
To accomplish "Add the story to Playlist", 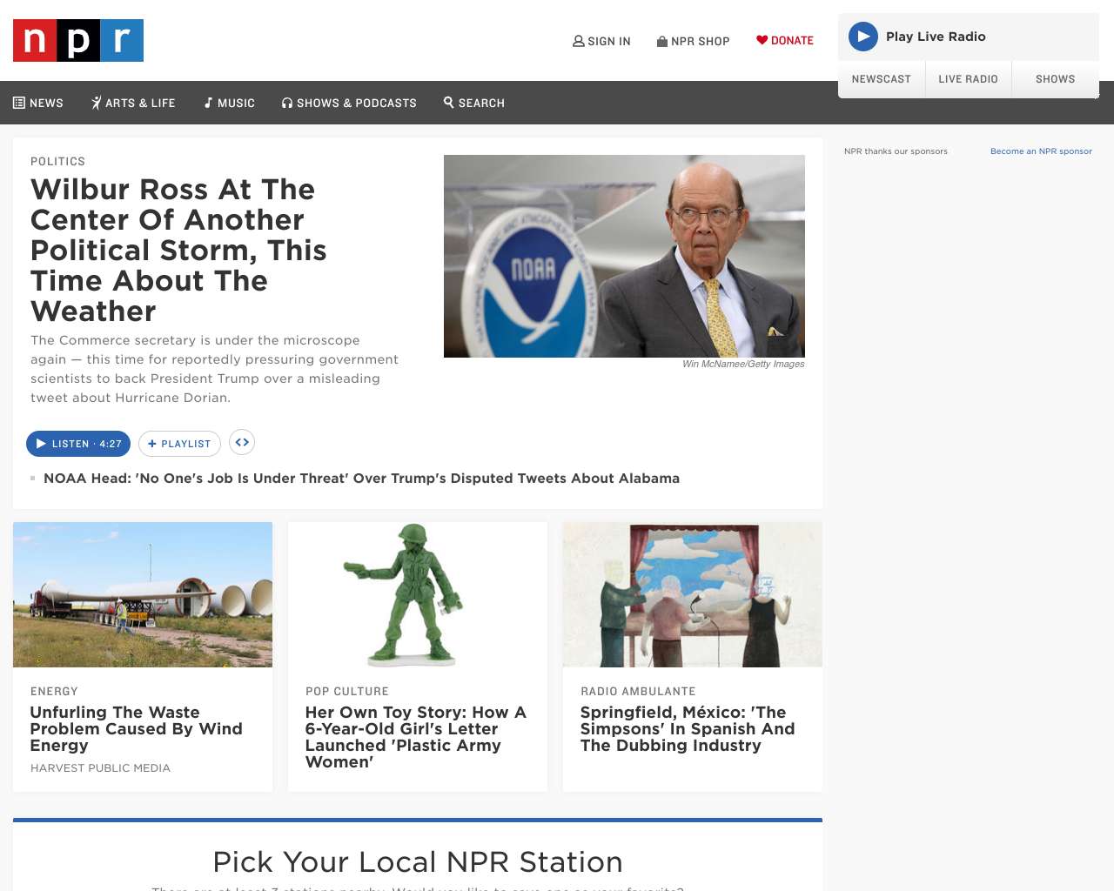I will pos(179,444).
